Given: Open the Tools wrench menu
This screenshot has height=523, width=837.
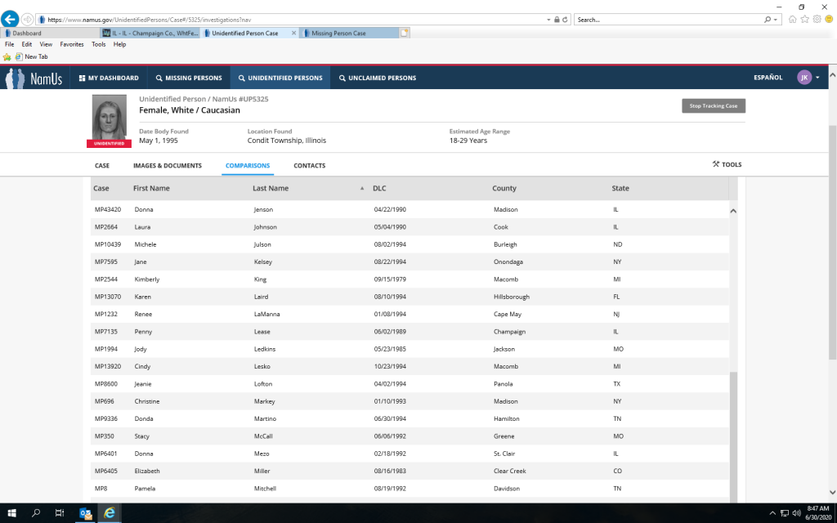Looking at the screenshot, I should point(727,164).
